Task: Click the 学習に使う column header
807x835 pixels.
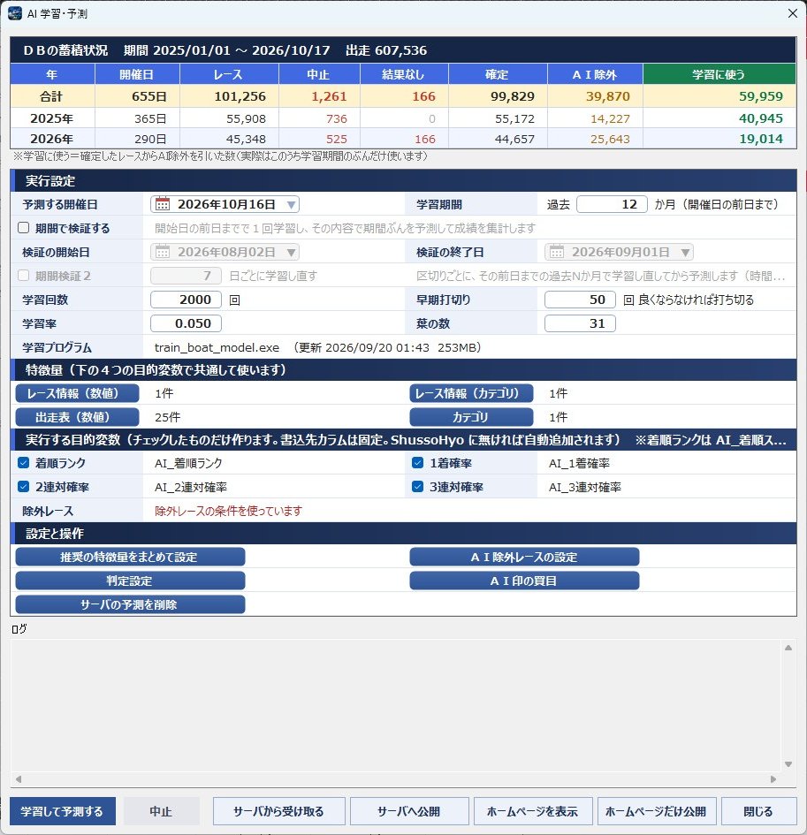Action: 719,74
